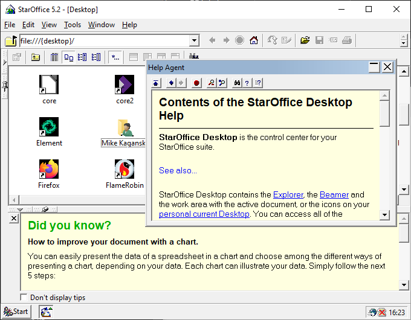
Task: Expand the URL address dropdown arrow
Action: click(194, 40)
